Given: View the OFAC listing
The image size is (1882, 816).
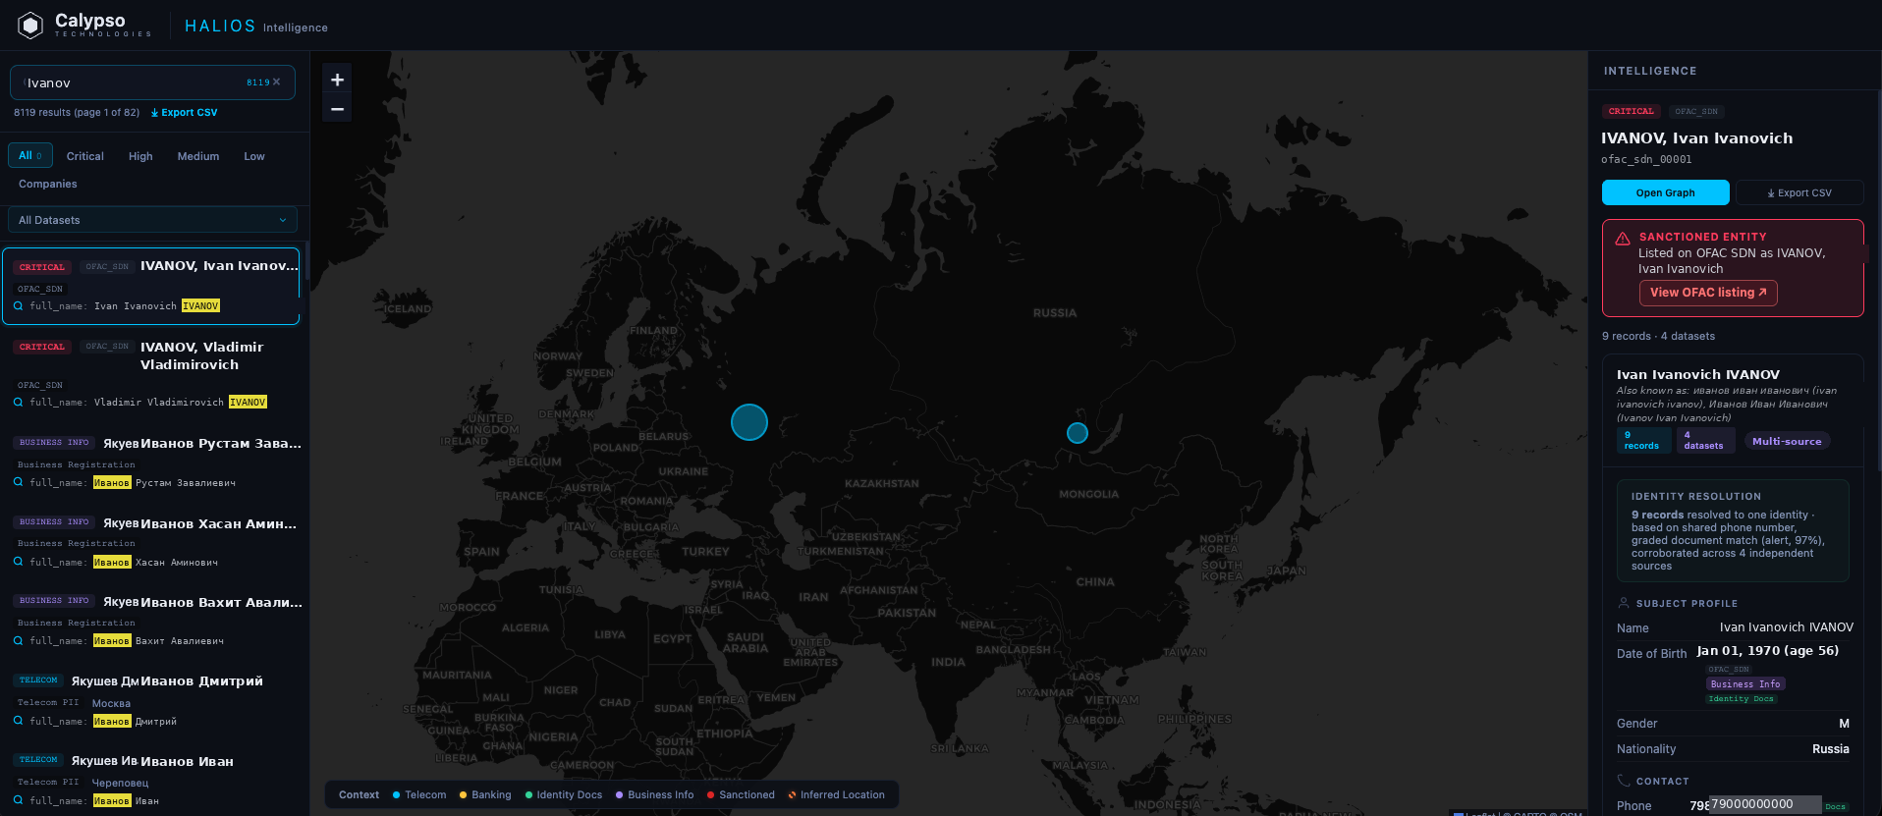Looking at the screenshot, I should tap(1707, 293).
